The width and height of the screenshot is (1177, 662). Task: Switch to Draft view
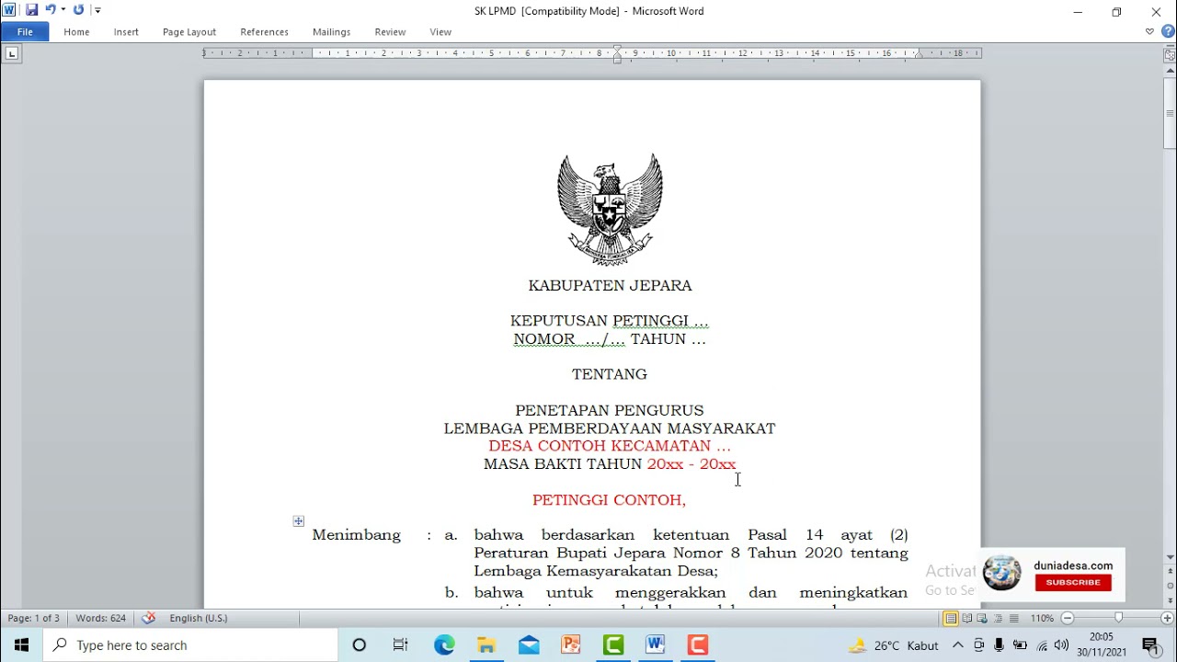click(1013, 619)
